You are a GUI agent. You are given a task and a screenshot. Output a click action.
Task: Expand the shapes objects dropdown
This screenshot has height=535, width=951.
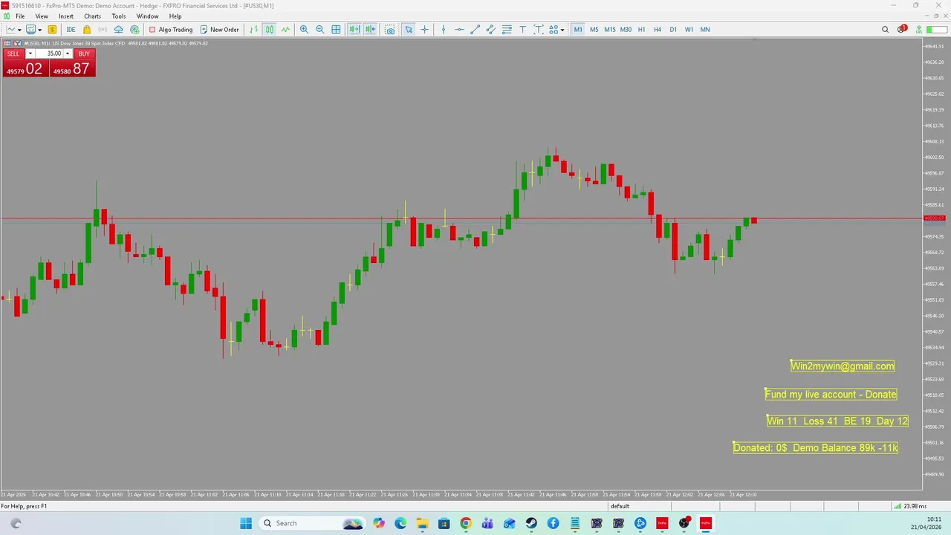[x=562, y=30]
